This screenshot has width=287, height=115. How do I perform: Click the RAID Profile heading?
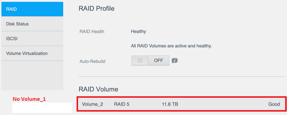click(x=96, y=9)
